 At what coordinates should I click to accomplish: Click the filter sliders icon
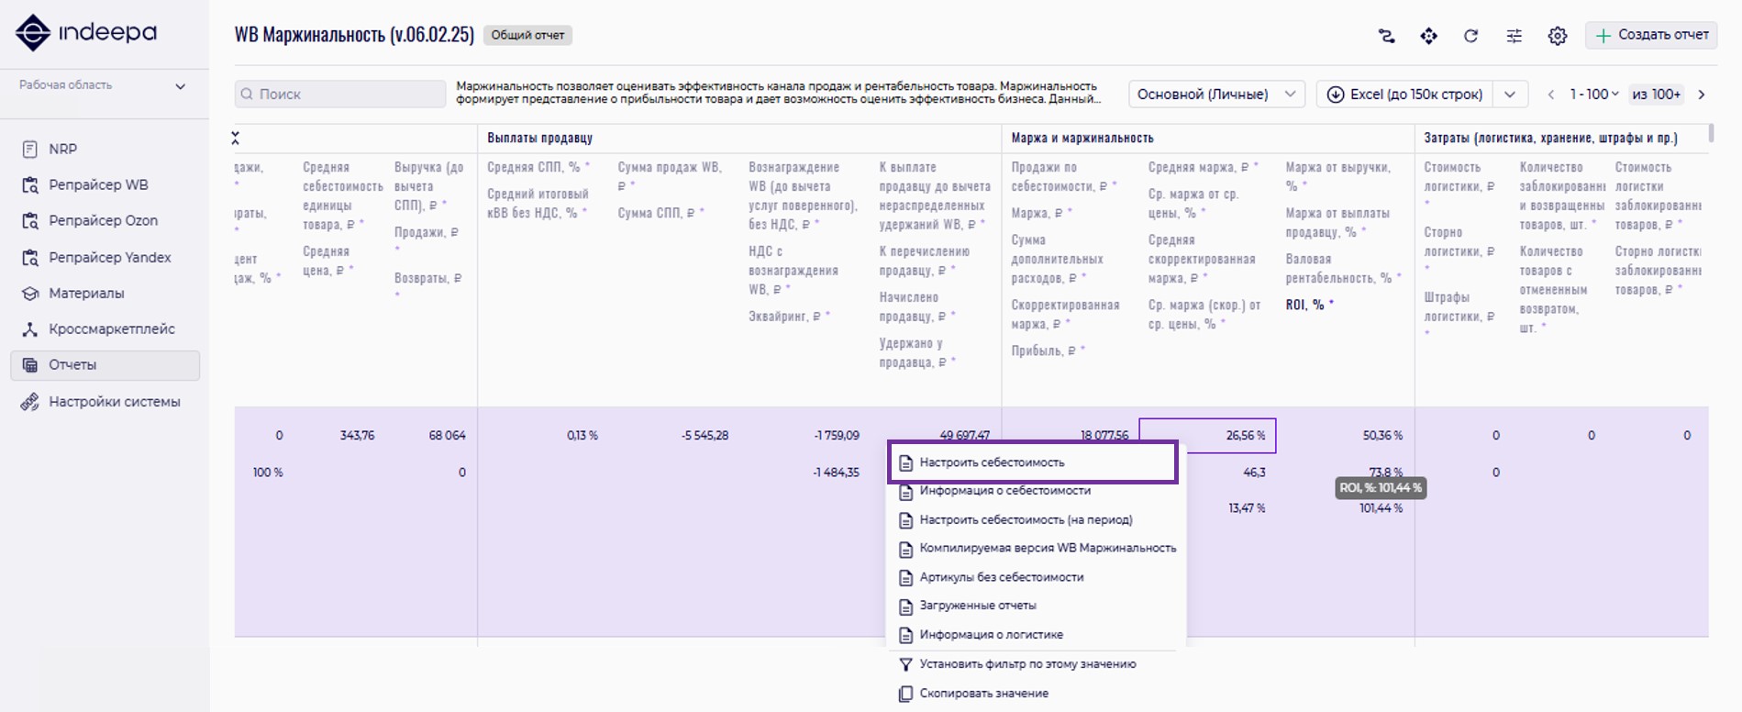tap(1514, 36)
